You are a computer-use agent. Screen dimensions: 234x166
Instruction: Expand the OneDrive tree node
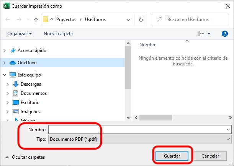(x=5, y=63)
